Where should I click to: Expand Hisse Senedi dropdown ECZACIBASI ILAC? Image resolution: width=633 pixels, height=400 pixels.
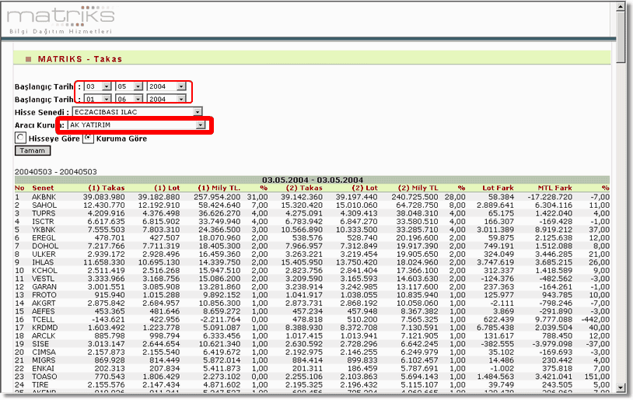pos(138,112)
